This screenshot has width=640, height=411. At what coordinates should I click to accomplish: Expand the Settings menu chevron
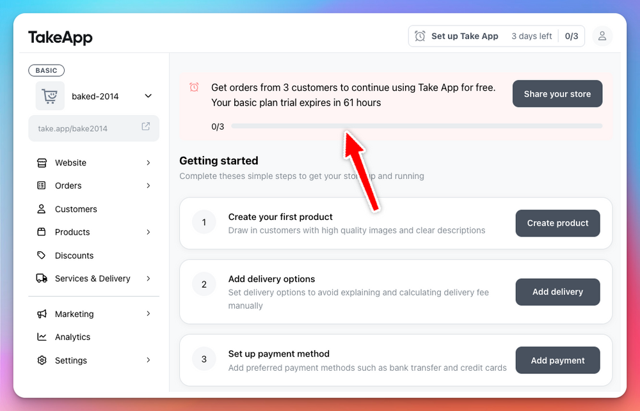148,360
